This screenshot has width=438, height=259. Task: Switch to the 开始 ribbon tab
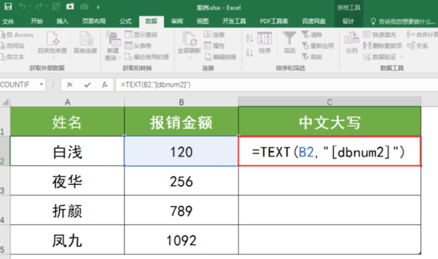click(37, 21)
